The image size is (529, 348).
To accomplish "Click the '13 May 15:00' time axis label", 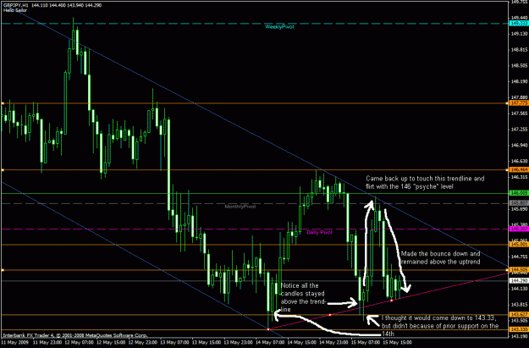I will coord(205,342).
